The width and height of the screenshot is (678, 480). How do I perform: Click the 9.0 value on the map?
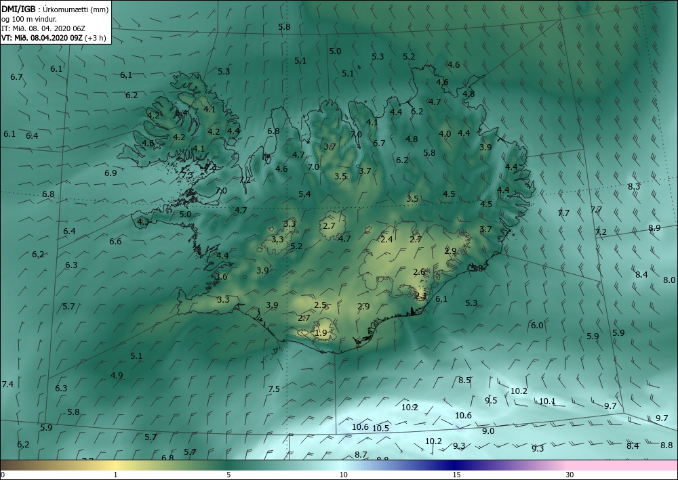pos(488,431)
